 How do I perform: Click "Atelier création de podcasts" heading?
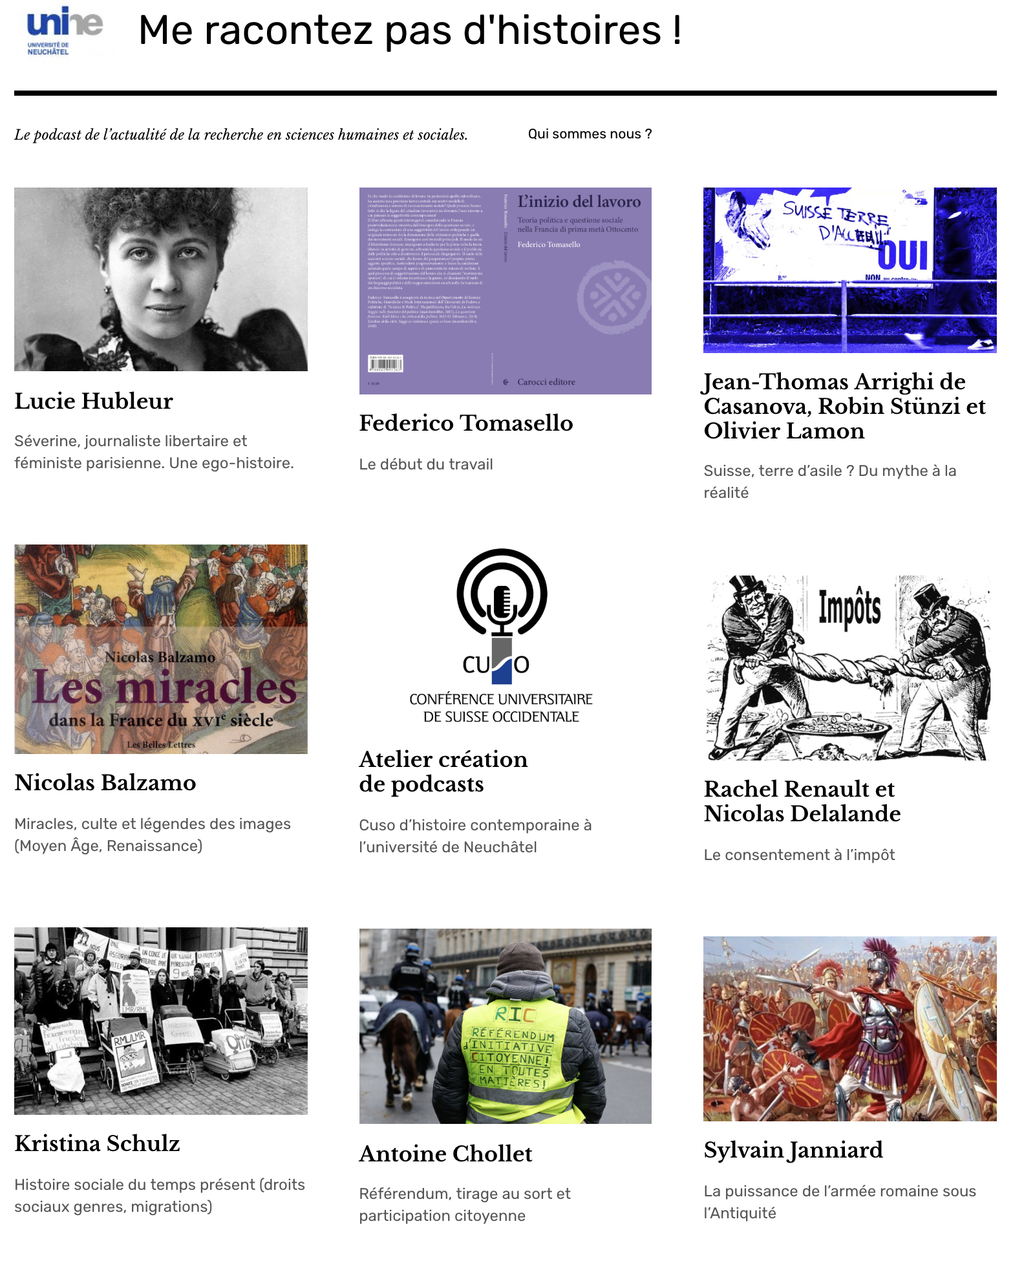pyautogui.click(x=443, y=771)
